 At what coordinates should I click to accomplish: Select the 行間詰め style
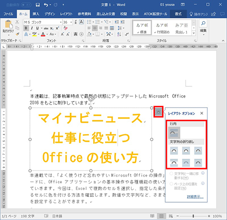pyautogui.click(x=162, y=28)
